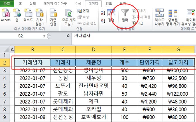This screenshot has height=122, width=196.
Task: Click cell 진라면매운맛
Action: [94, 86]
